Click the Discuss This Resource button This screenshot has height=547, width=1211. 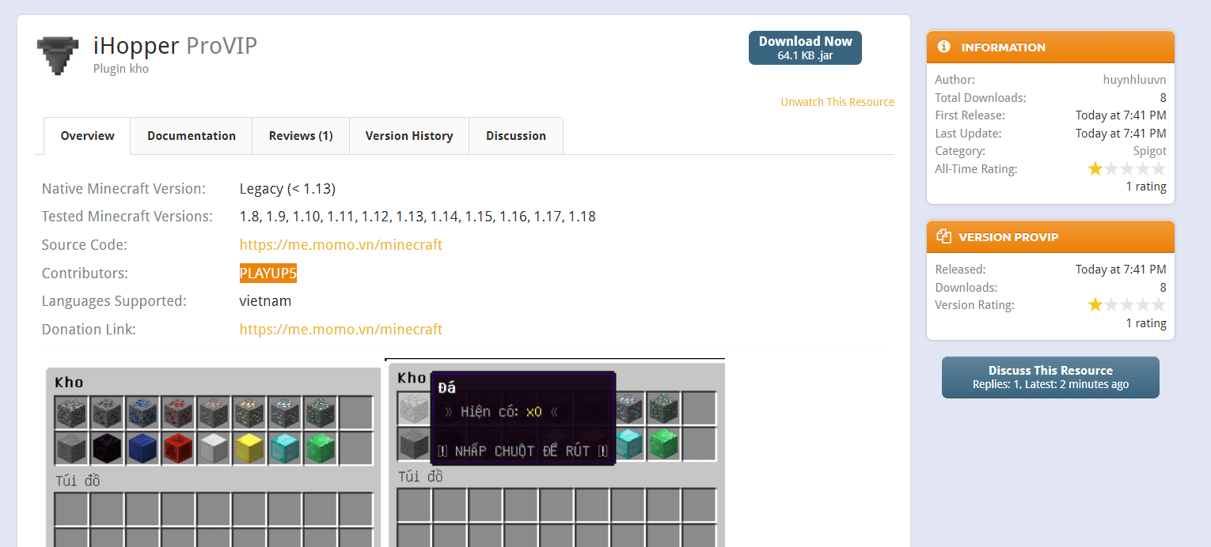1050,377
